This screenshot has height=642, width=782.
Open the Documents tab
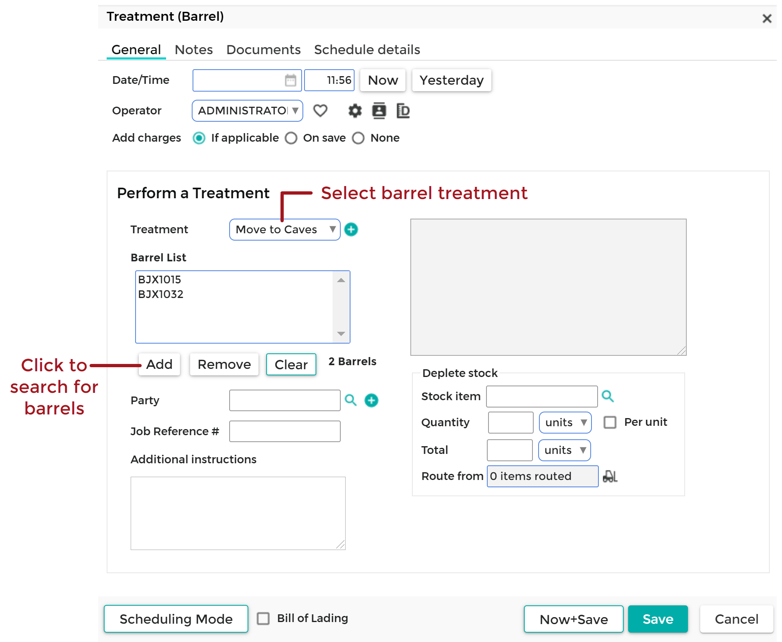coord(263,50)
